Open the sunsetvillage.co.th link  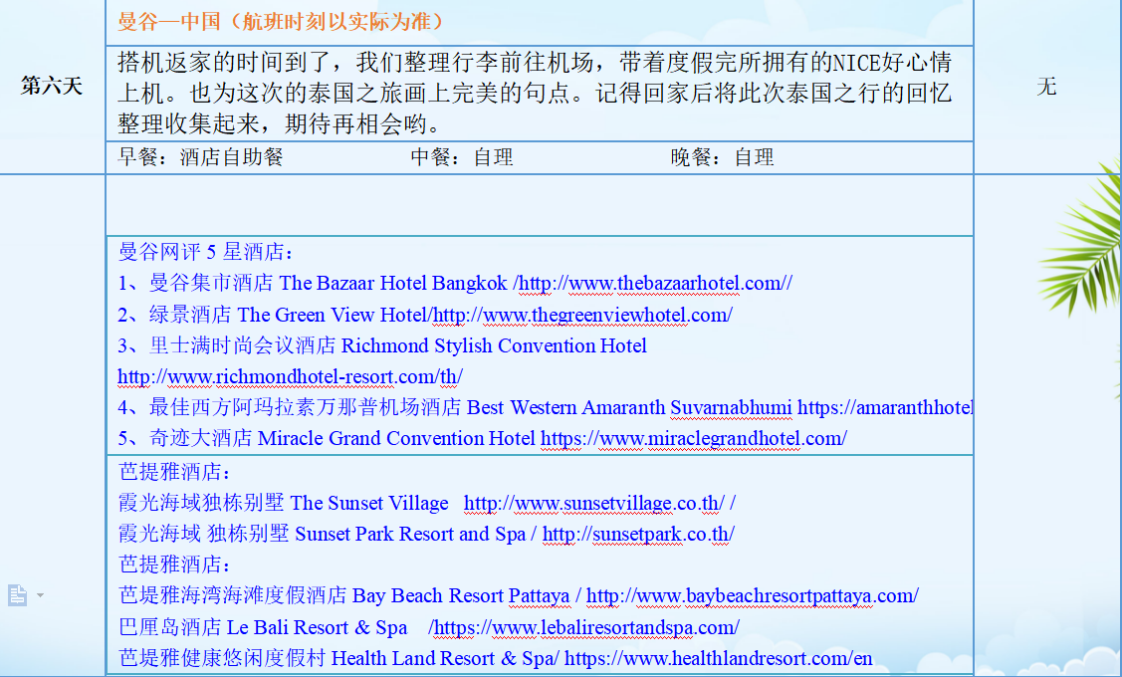tap(595, 503)
